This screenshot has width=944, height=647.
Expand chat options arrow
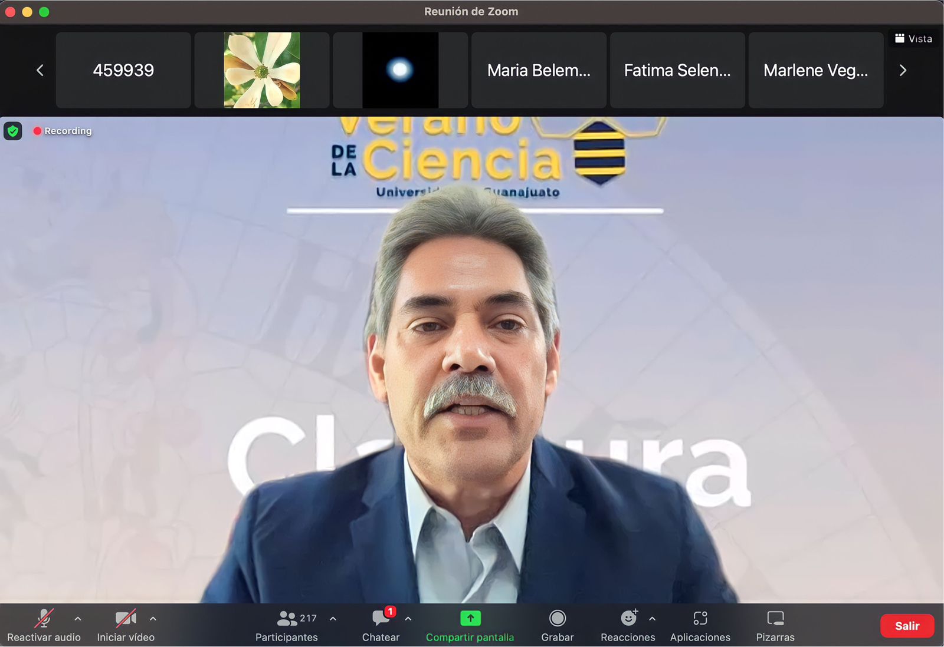pos(408,619)
